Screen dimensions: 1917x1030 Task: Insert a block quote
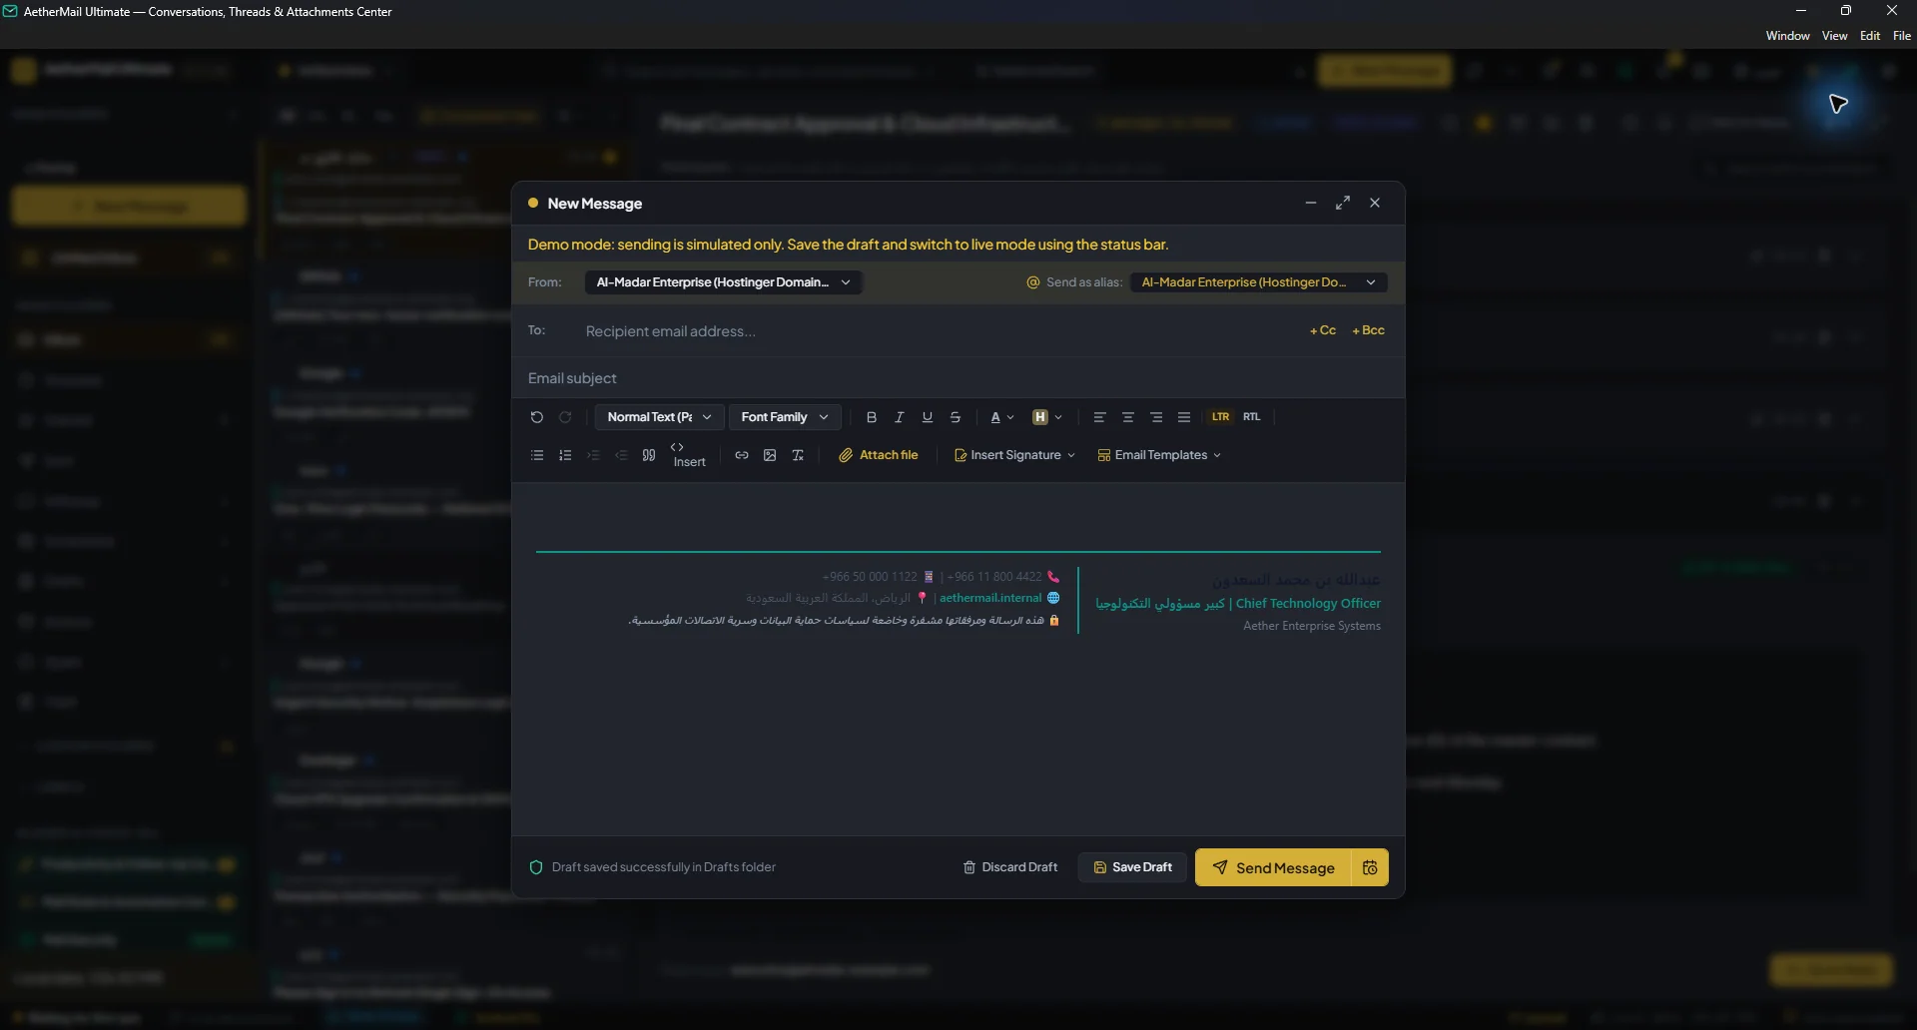[649, 455]
